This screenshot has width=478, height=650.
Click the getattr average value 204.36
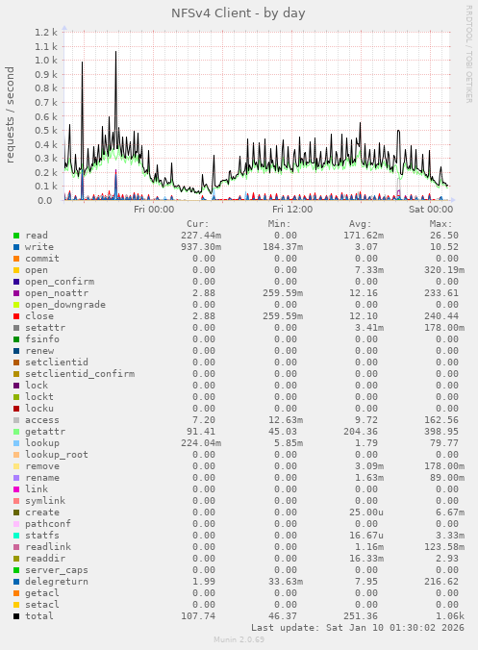361,432
